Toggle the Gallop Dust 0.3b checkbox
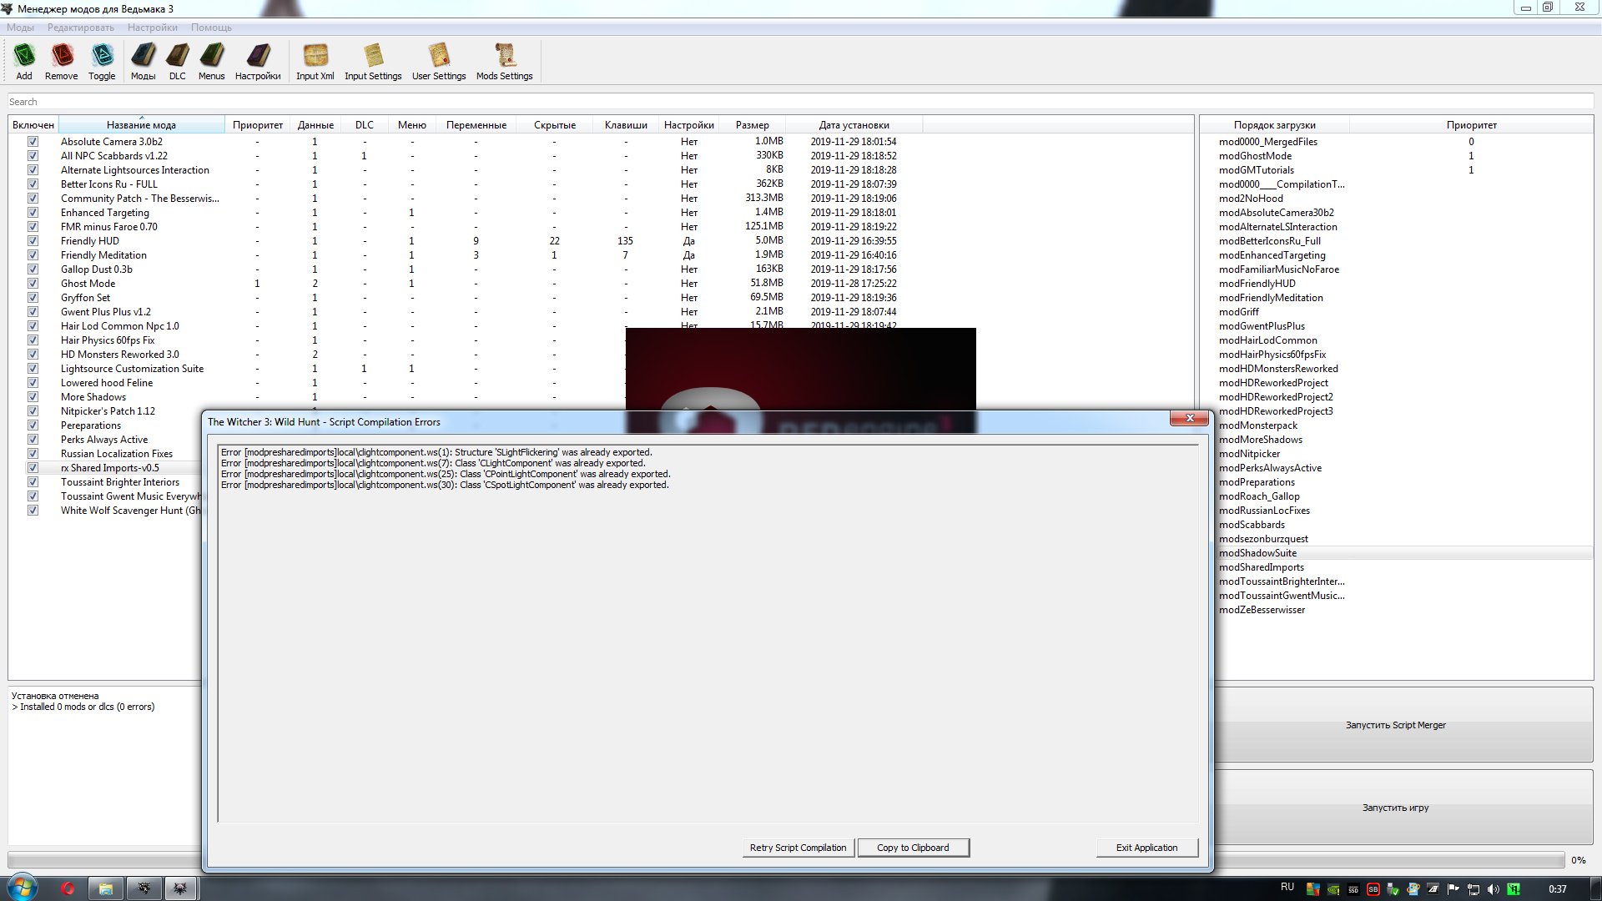The image size is (1602, 901). 33,269
